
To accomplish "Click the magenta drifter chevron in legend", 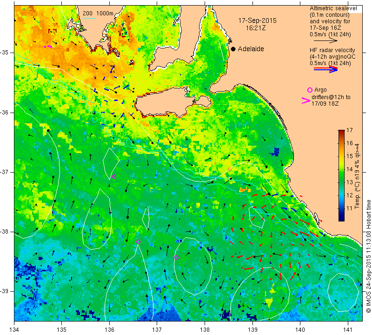I will [x=306, y=100].
